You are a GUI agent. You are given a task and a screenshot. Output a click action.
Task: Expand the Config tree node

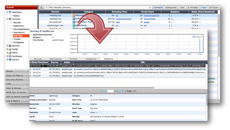click(x=7, y=49)
